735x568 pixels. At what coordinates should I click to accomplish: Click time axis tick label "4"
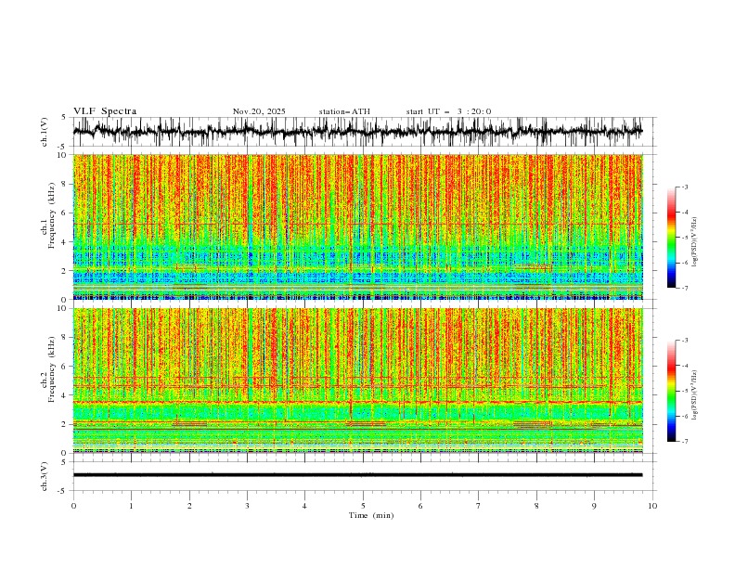(x=304, y=506)
